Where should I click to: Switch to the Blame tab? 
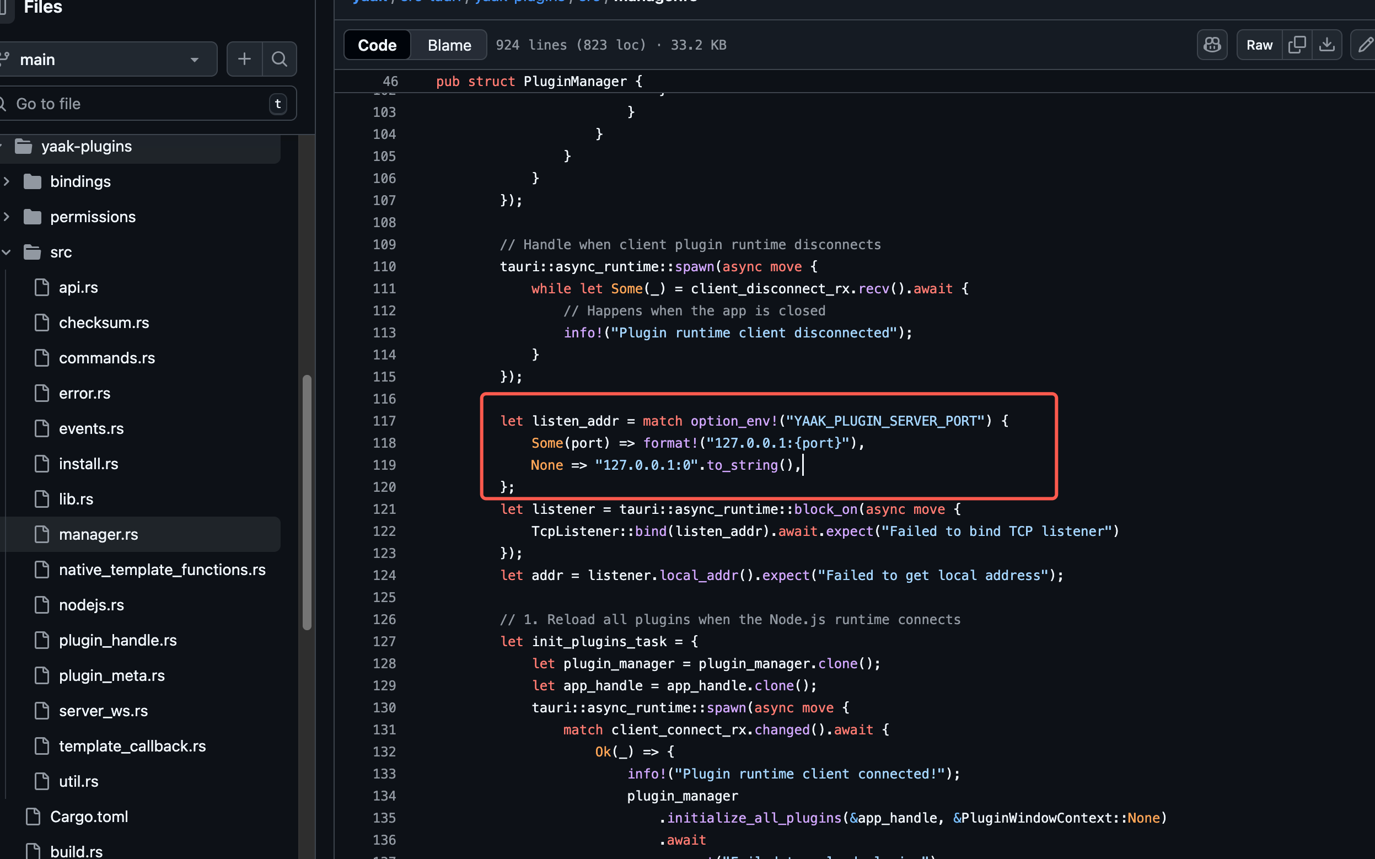pos(449,45)
